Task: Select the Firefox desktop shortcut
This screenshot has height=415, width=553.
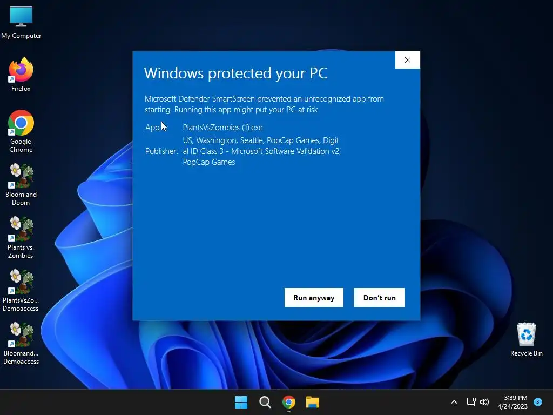Action: click(x=21, y=75)
